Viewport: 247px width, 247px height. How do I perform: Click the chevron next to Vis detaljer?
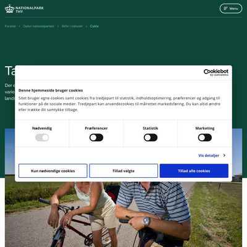(224, 156)
